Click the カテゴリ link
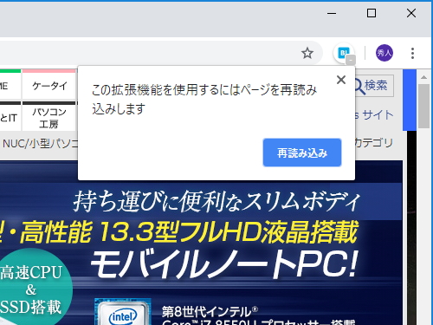The image size is (433, 325). point(374,143)
